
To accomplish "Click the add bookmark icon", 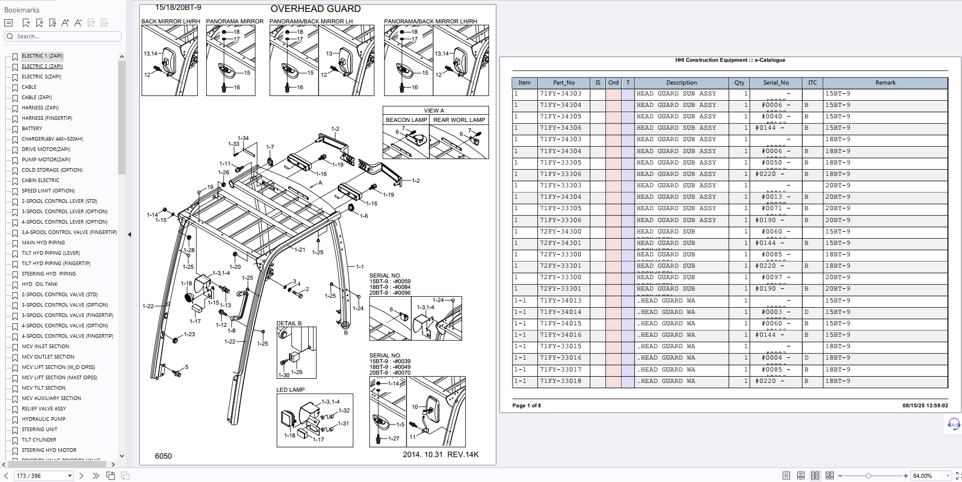I will coord(26,23).
